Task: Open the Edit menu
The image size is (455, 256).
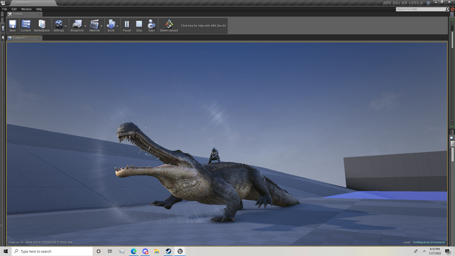Action: (x=14, y=10)
